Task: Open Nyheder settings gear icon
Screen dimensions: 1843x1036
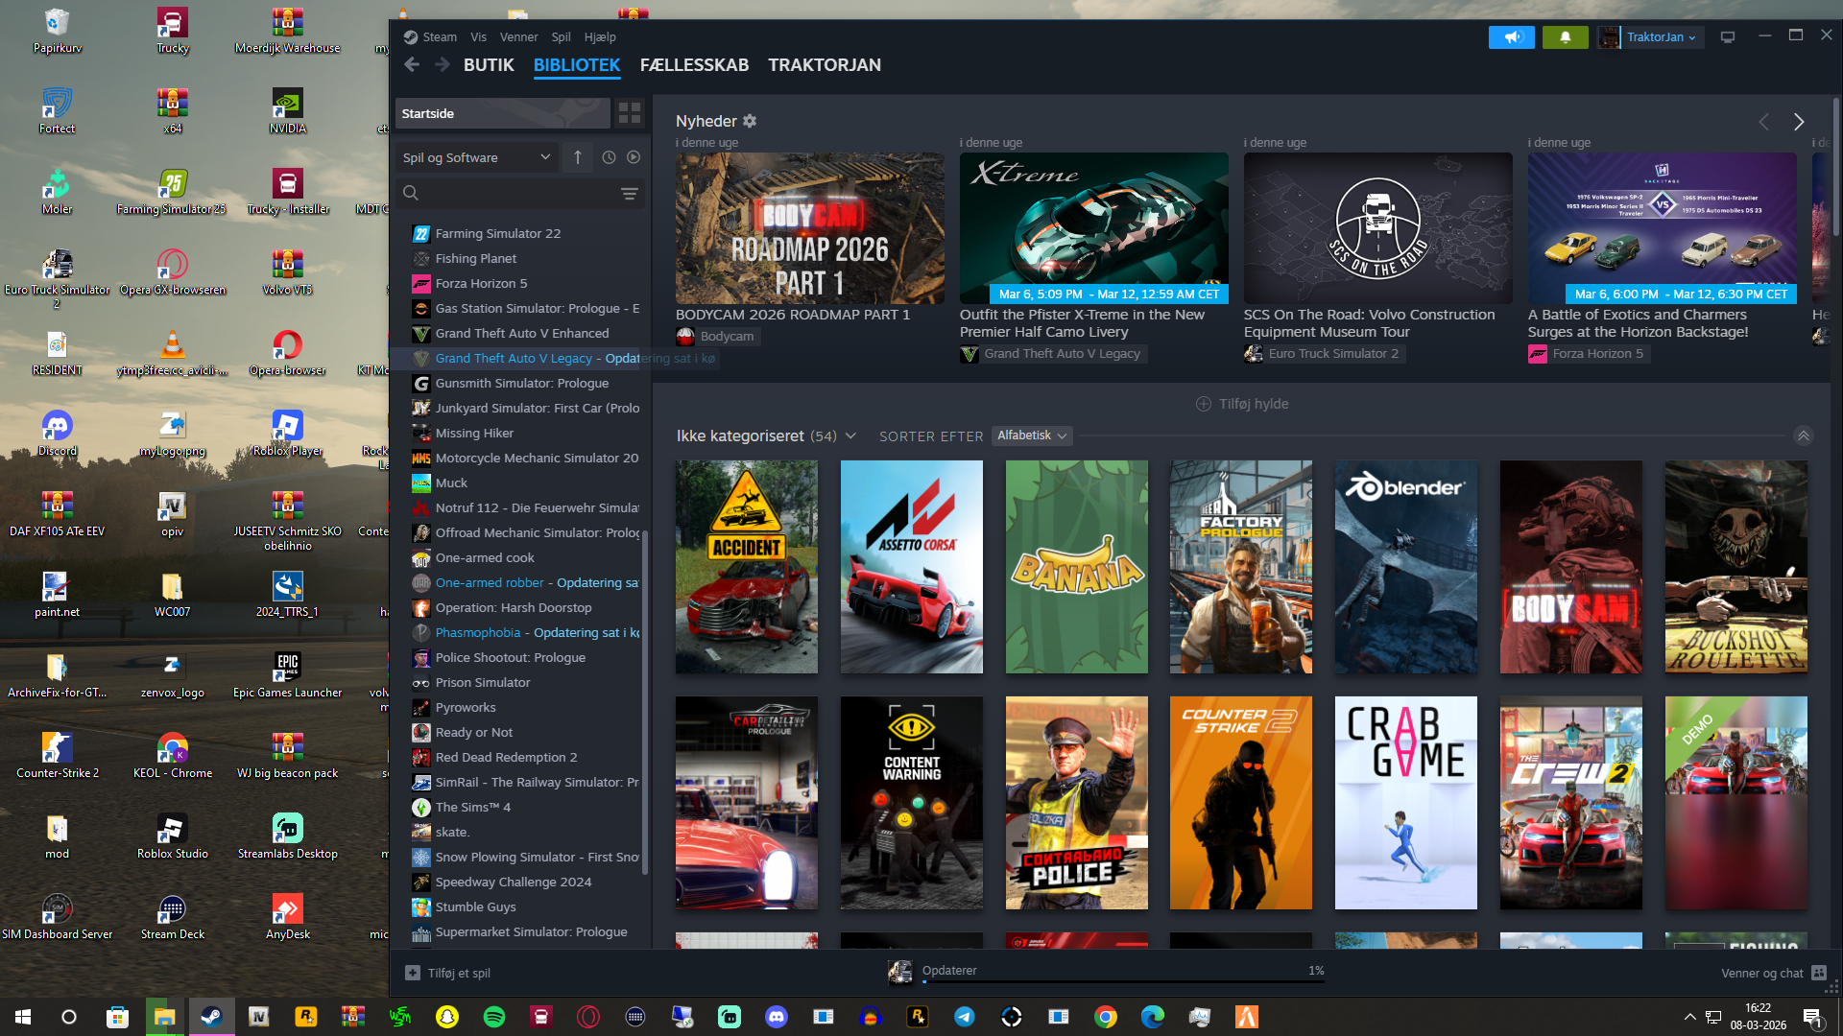Action: [x=750, y=121]
